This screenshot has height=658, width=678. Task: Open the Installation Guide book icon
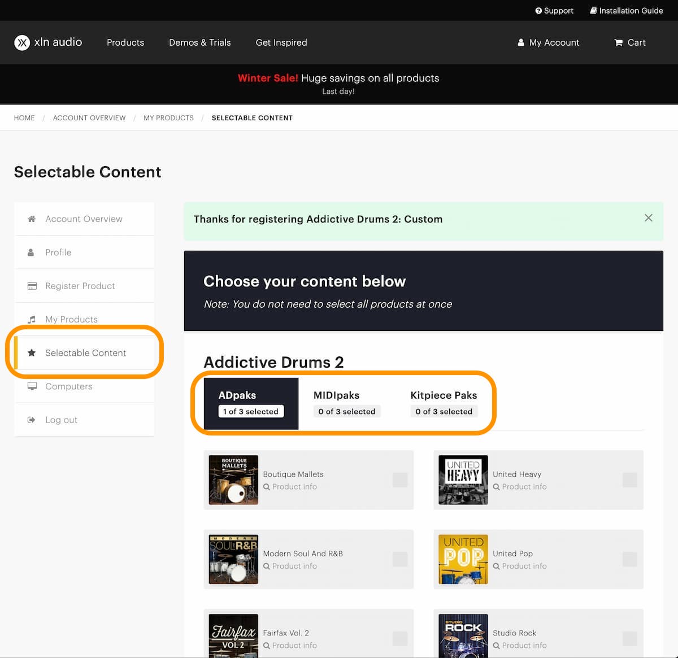[594, 11]
